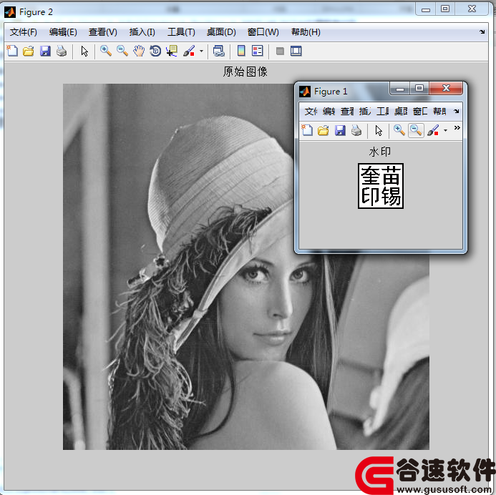This screenshot has width=496, height=495.
Task: Insert Colorbar icon in Figure 2 toolbar
Action: pyautogui.click(x=241, y=51)
